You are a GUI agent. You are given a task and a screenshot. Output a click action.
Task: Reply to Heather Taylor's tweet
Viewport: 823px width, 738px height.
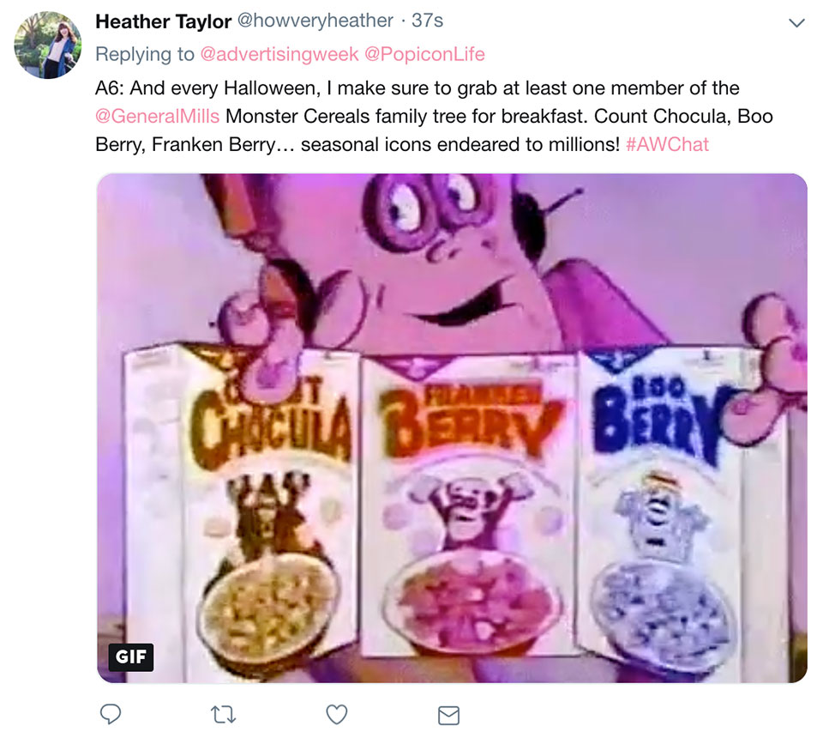pyautogui.click(x=111, y=714)
